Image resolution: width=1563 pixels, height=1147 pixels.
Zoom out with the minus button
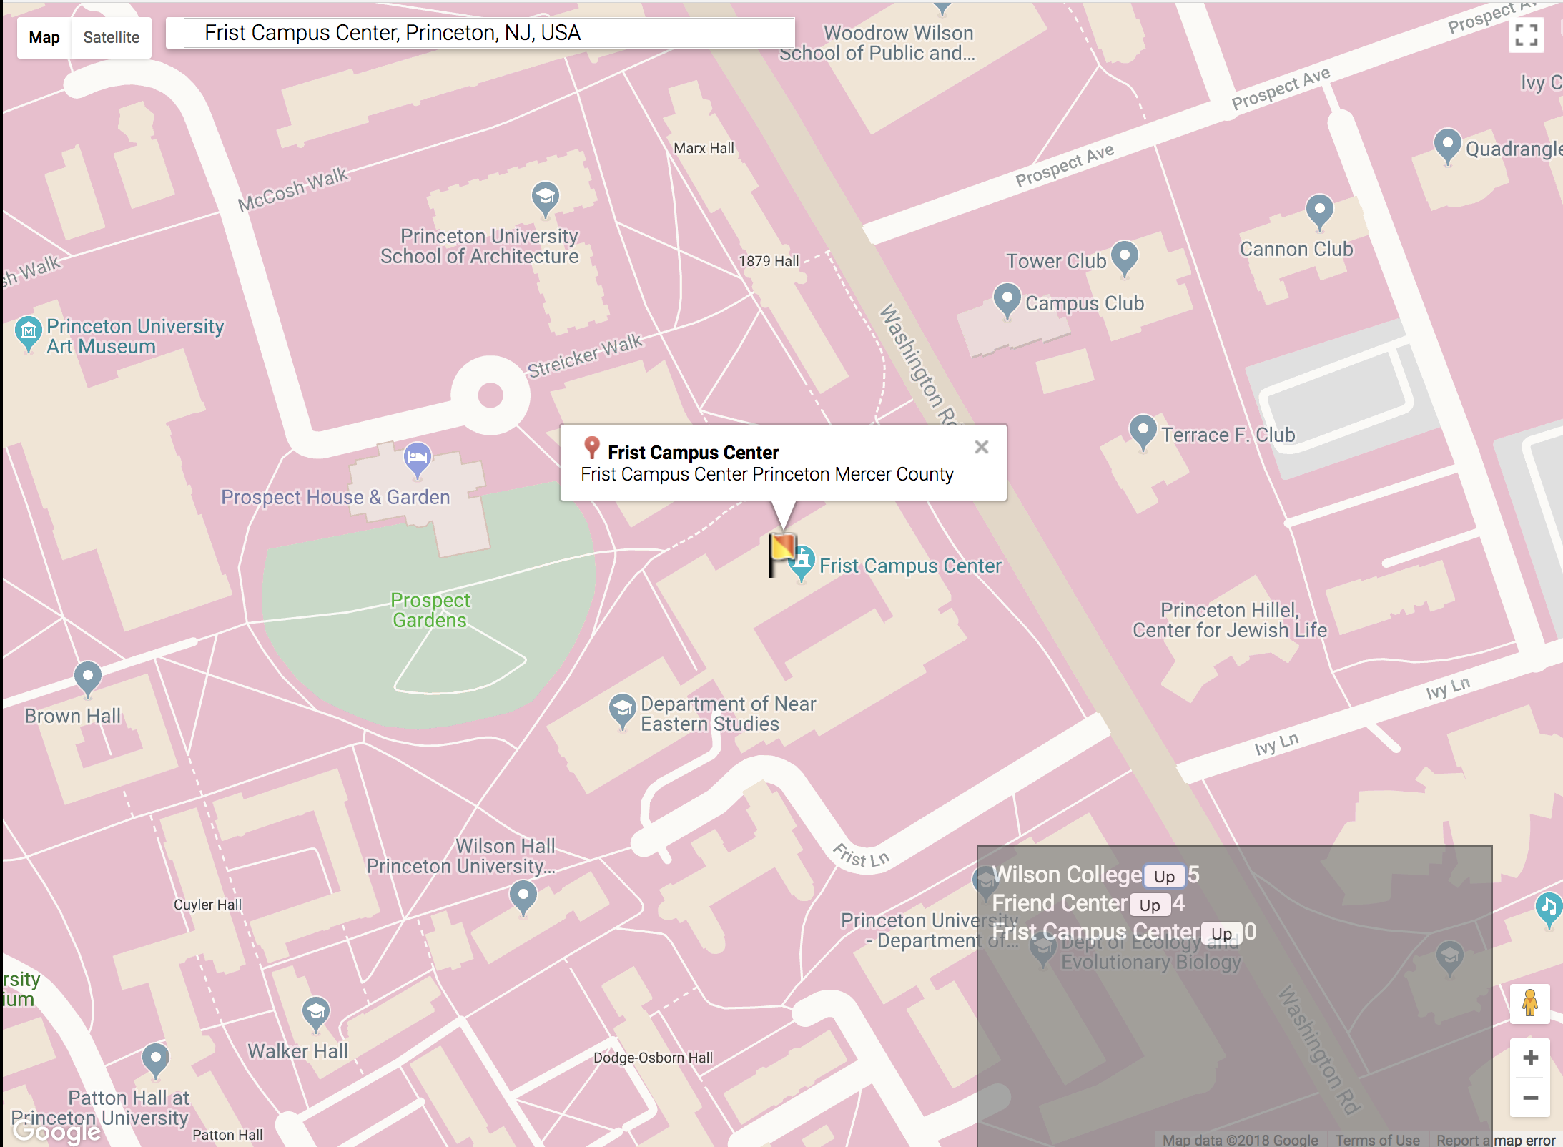point(1530,1098)
